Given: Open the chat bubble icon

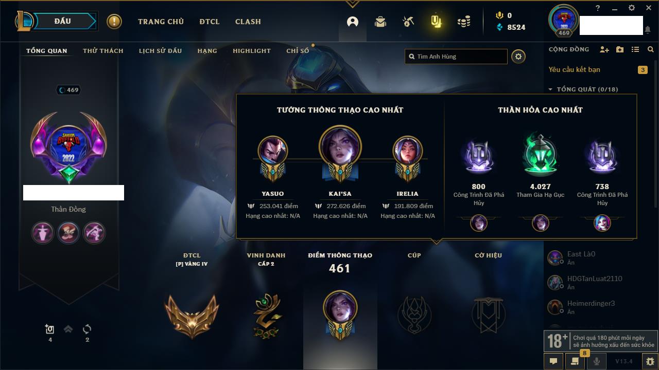Looking at the screenshot, I should (x=553, y=361).
